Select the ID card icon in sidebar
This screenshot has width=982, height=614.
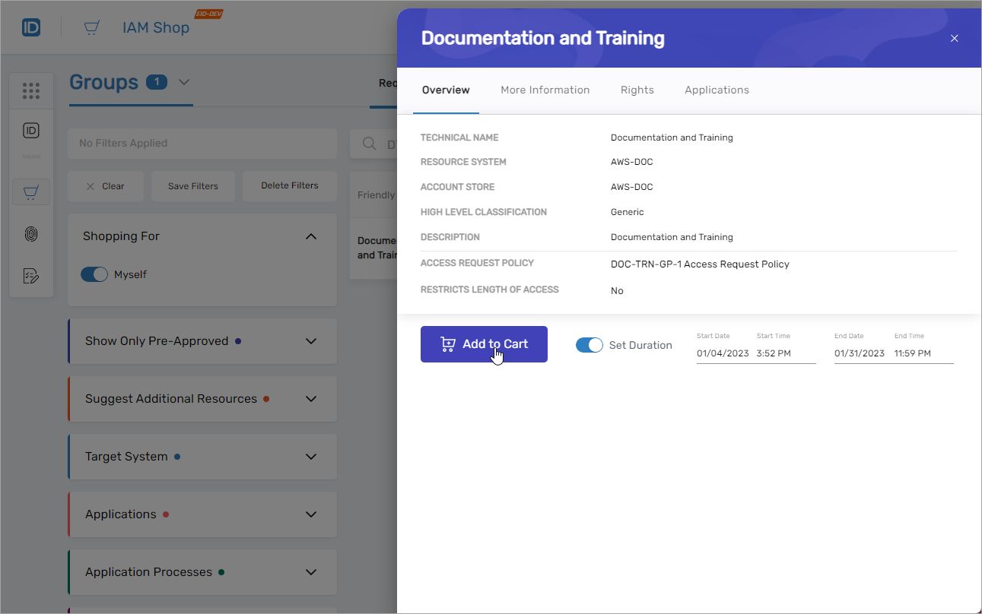(x=31, y=131)
